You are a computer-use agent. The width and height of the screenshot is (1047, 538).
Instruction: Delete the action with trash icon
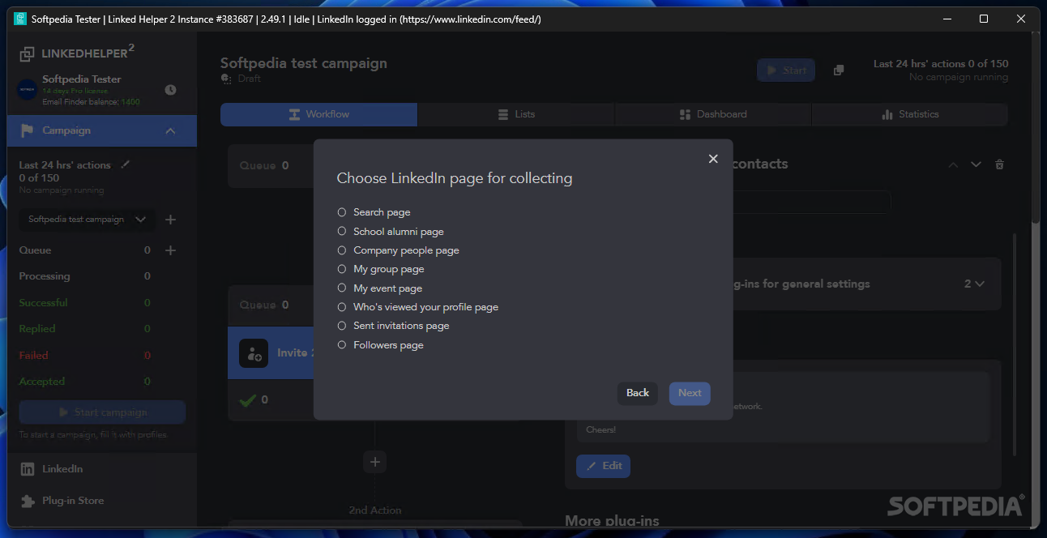point(999,164)
